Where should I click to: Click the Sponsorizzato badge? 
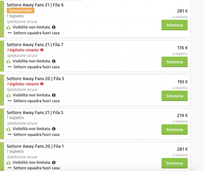click(20, 11)
